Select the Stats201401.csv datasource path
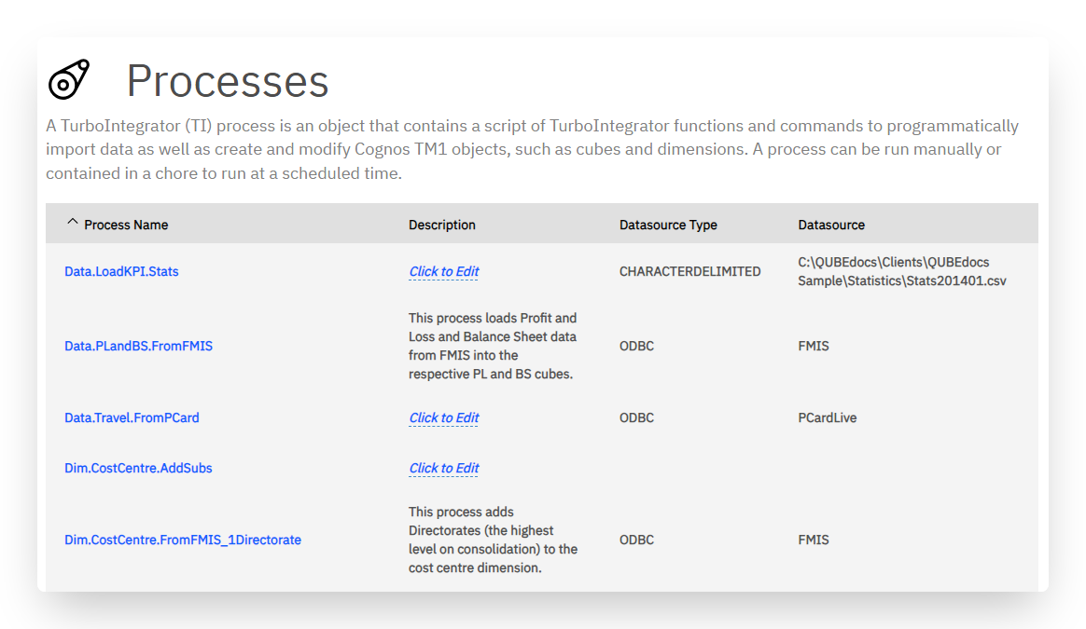 tap(902, 271)
